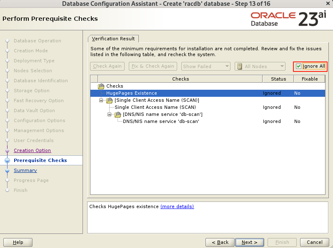Close the Database Configuration Assistant window
Image resolution: width=333 pixels, height=248 pixels.
click(328, 3)
